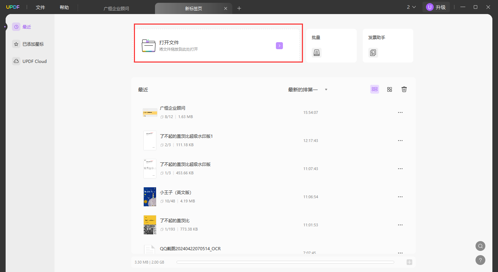Click the 将文件拖放到此处打开 hint text

[x=179, y=49]
